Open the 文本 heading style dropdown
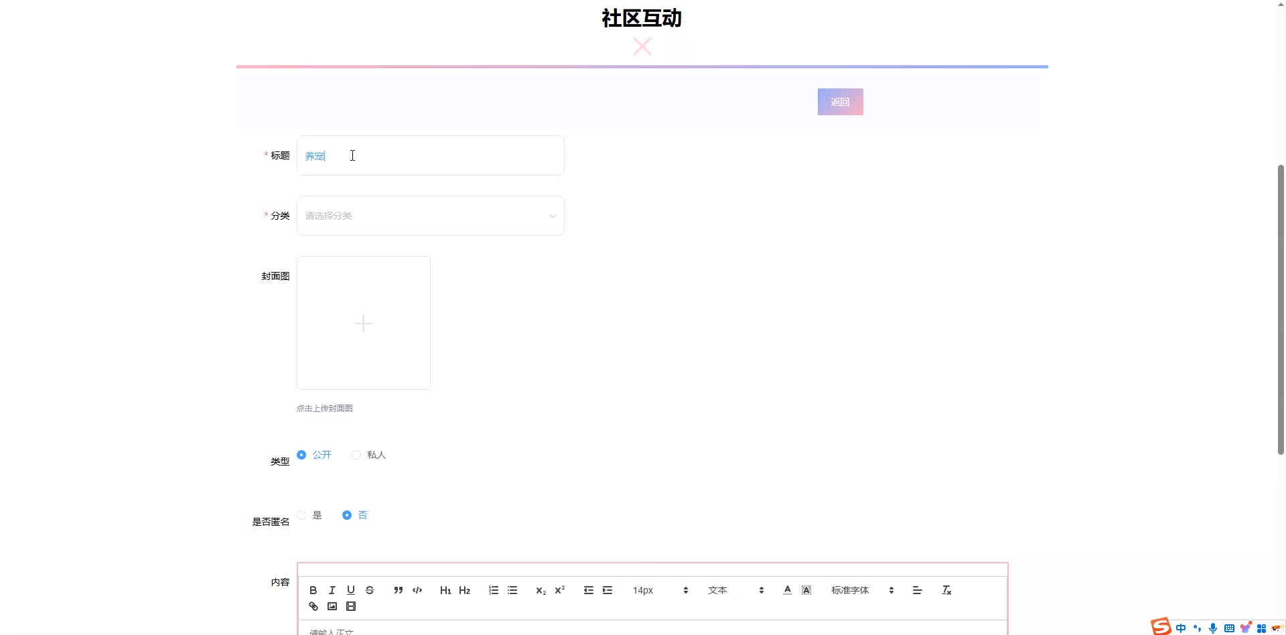The width and height of the screenshot is (1286, 635). click(735, 590)
